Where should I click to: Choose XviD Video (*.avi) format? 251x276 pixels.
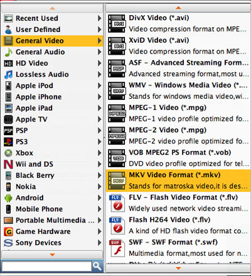tap(178, 46)
